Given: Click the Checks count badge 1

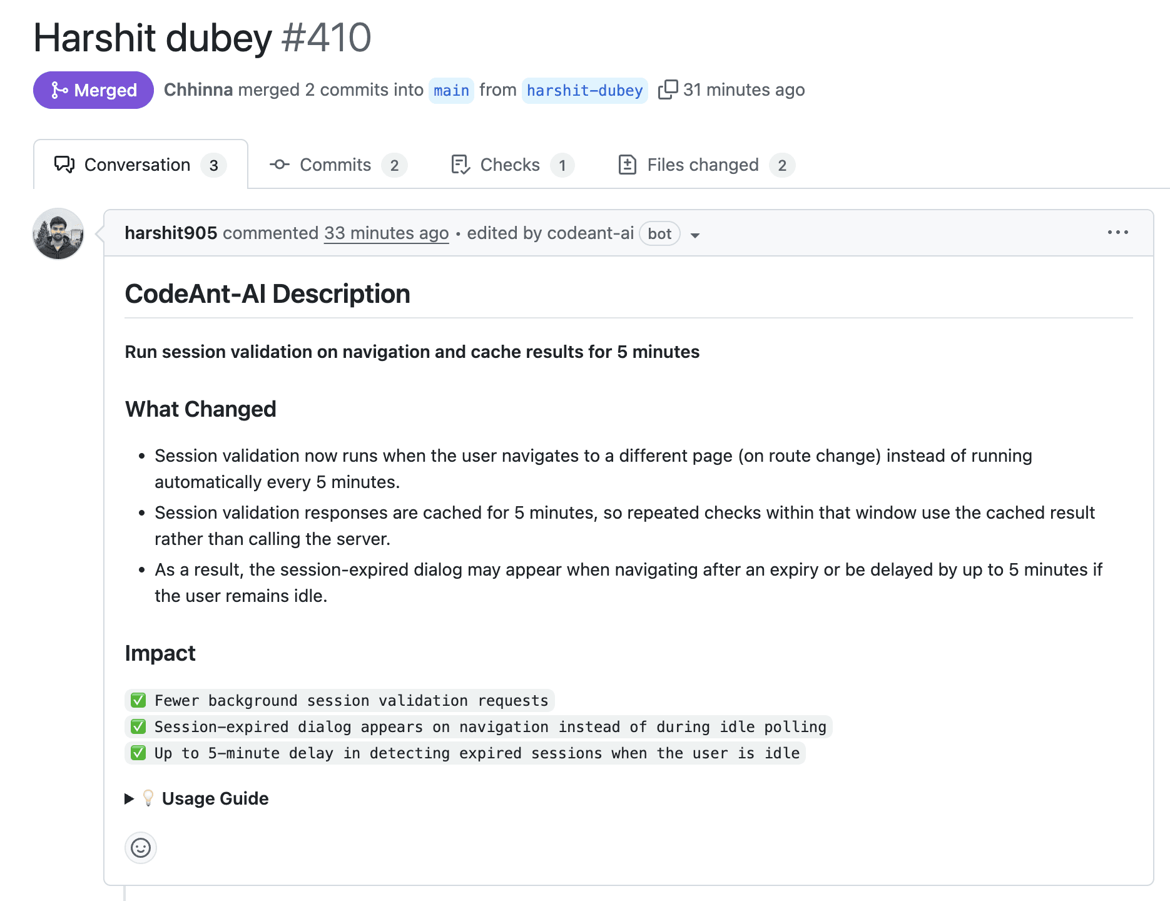Looking at the screenshot, I should (x=562, y=165).
